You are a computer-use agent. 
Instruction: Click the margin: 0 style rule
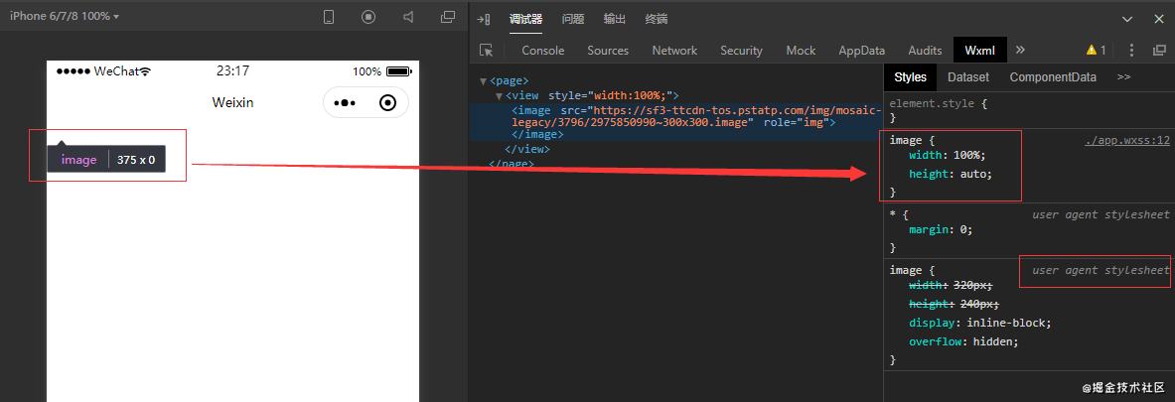point(941,230)
